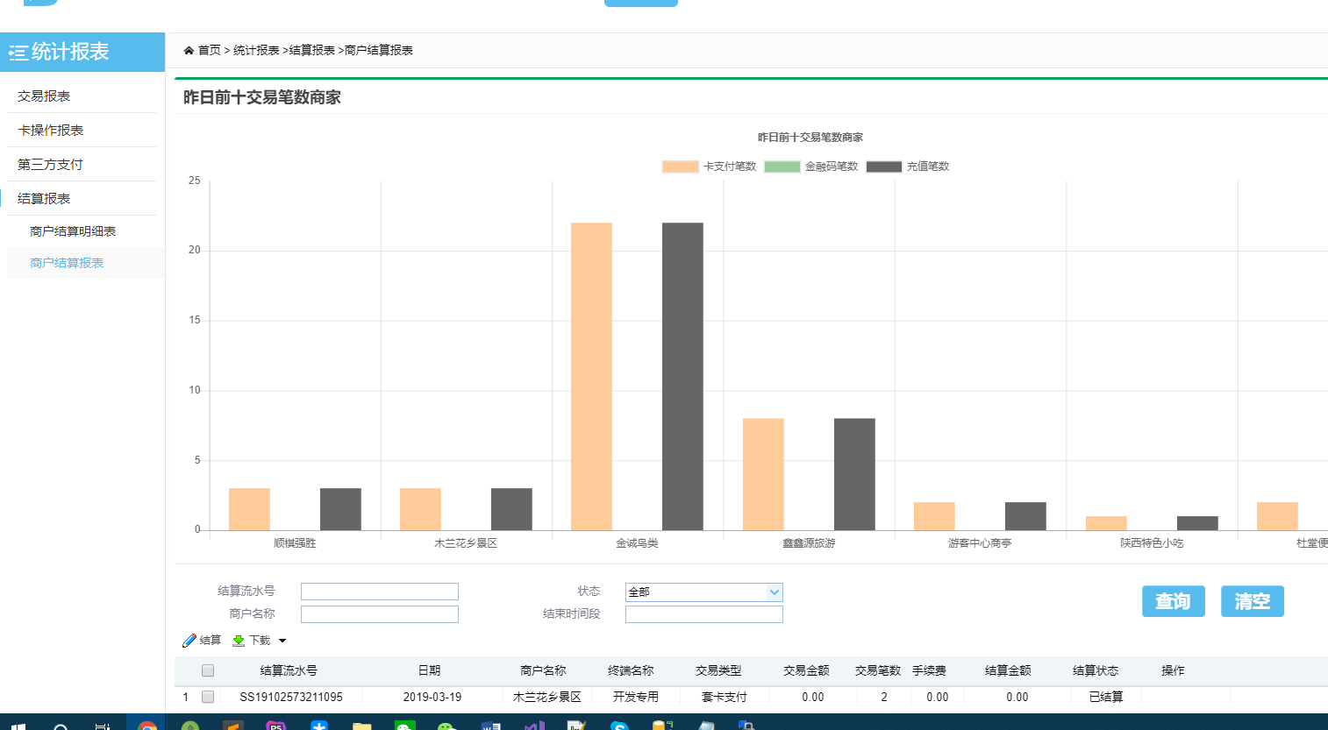Open the green WeChat taskbar icon
The height and width of the screenshot is (730, 1328).
404,726
